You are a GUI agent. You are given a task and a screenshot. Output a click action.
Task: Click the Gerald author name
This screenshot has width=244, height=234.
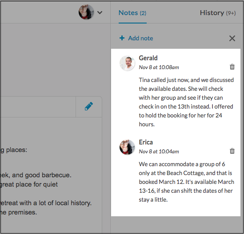pos(148,58)
